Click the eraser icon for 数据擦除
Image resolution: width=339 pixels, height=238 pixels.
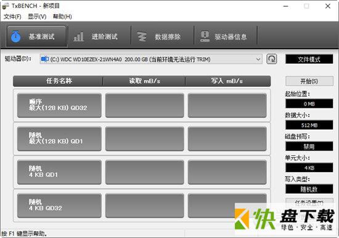point(142,37)
